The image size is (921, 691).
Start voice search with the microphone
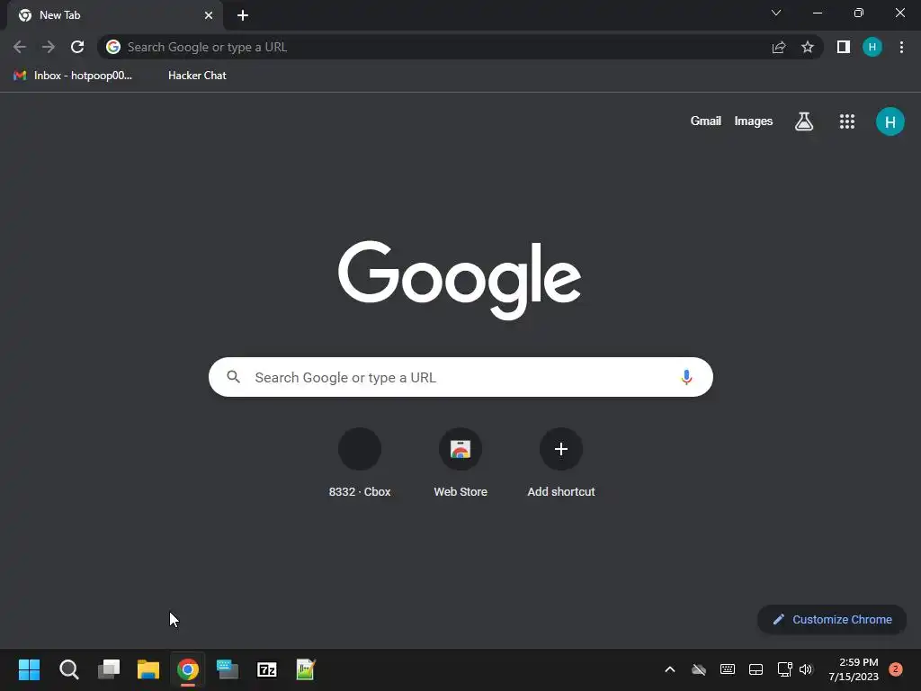[686, 377]
